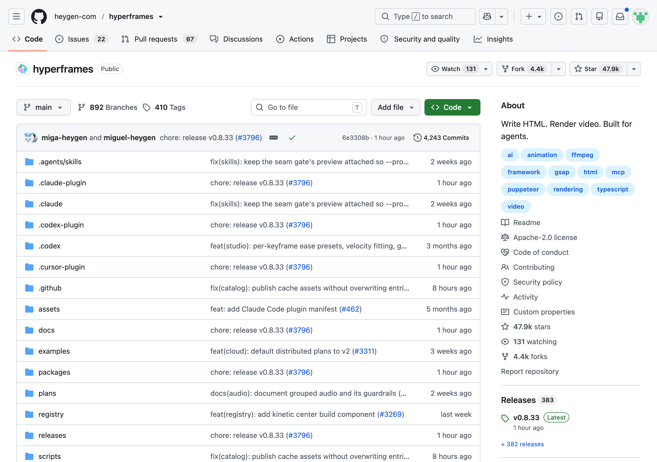
Task: Expand the repository name dropdown arrow
Action: [x=161, y=17]
